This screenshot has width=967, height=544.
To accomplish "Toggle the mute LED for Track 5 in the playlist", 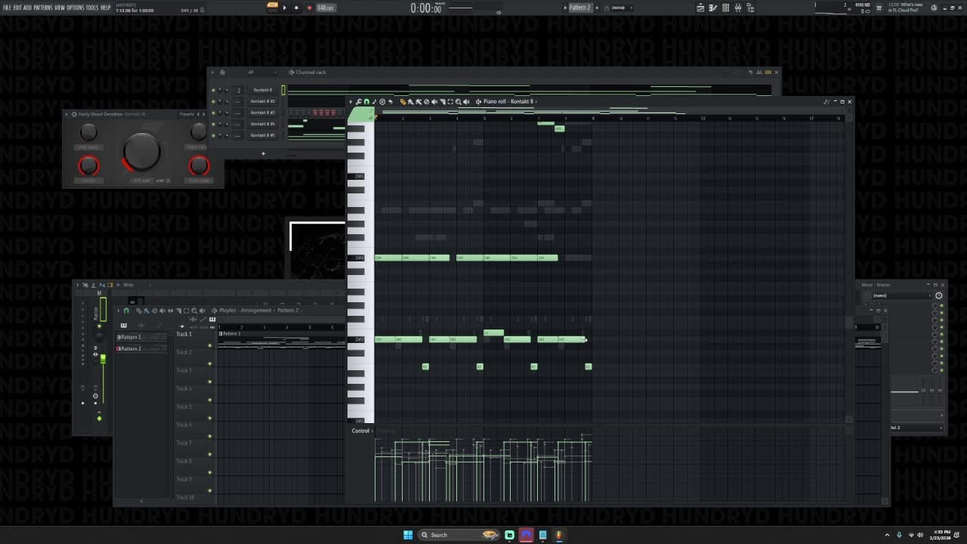I will (210, 418).
